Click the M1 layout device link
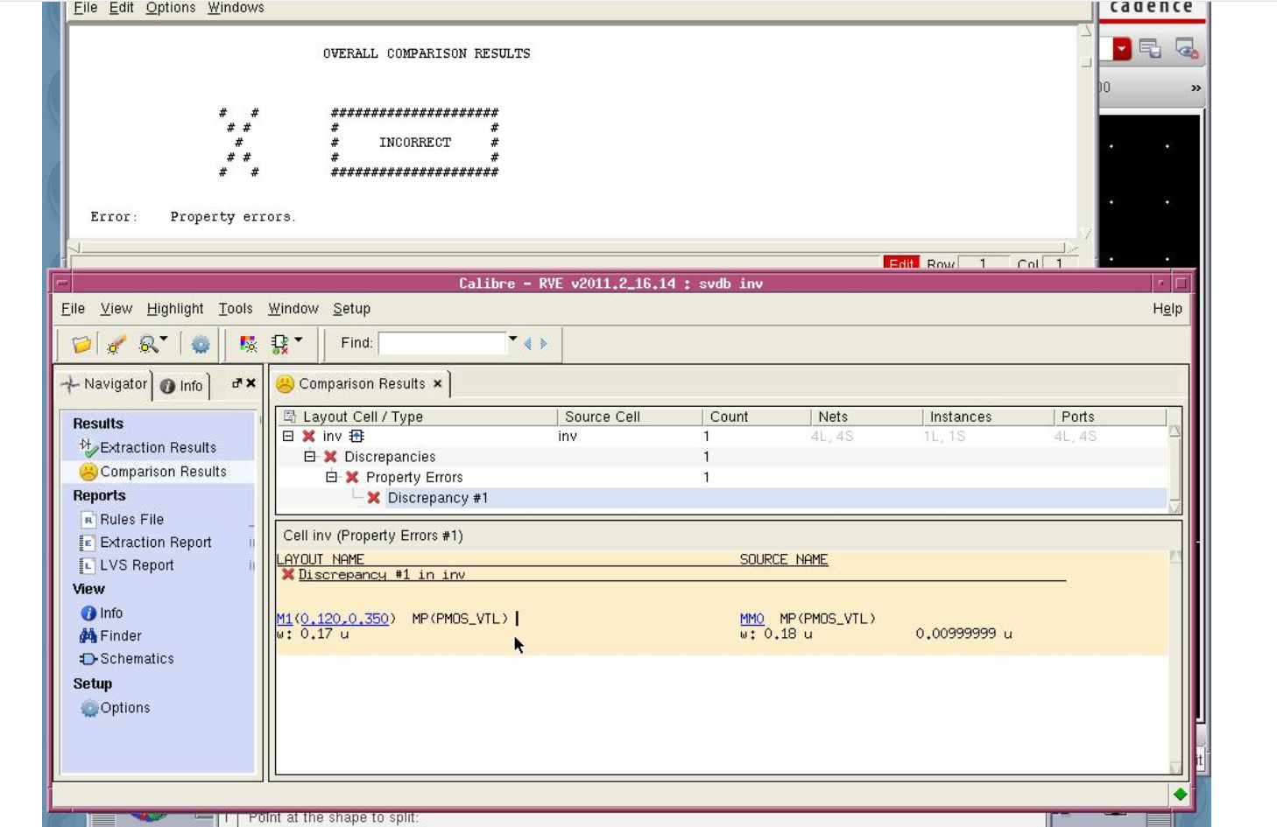 285,619
